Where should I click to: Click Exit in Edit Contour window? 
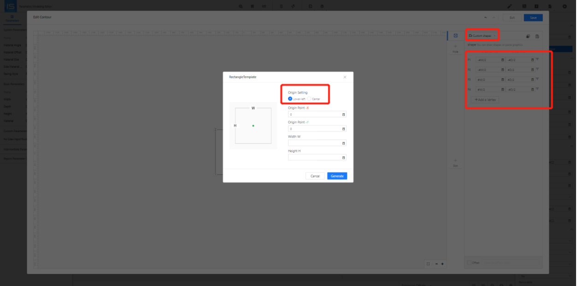(x=512, y=17)
